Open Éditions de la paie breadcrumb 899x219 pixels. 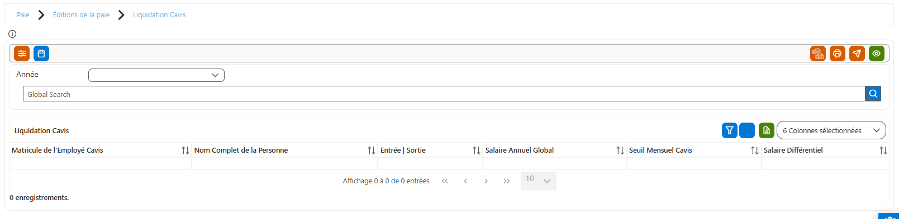coord(82,14)
